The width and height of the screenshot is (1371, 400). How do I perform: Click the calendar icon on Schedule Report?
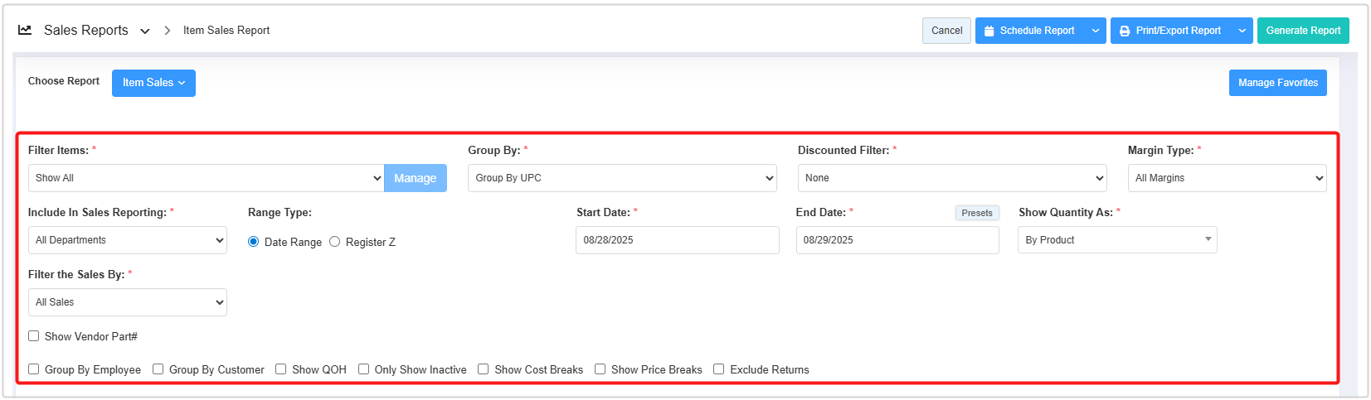pos(989,31)
